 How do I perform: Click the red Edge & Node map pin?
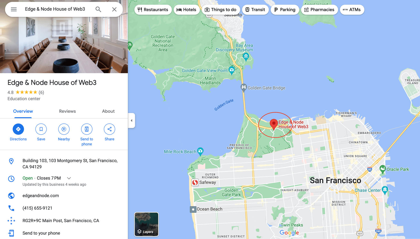click(x=274, y=124)
